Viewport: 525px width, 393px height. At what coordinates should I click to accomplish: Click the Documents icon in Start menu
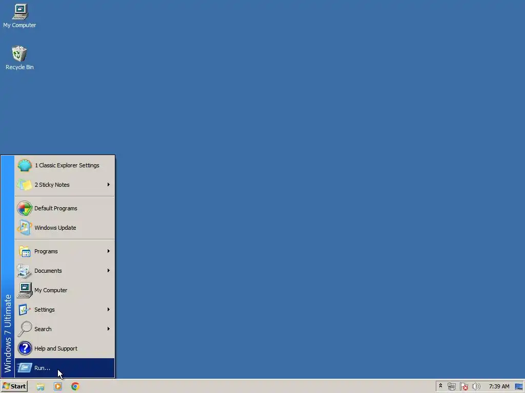tap(25, 271)
